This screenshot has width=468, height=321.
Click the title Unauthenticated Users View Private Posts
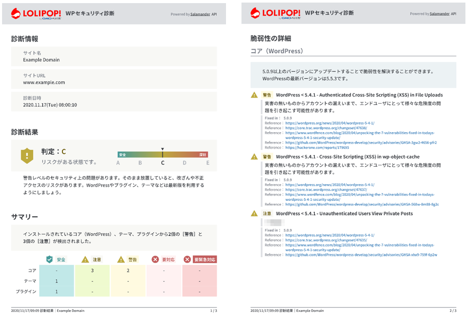click(345, 214)
